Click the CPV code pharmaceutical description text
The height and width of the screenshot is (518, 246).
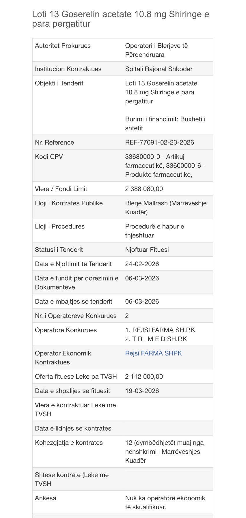point(165,166)
